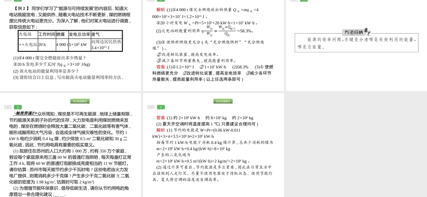Open the 方法归纳 summary slide thumbnail

(356, 51)
